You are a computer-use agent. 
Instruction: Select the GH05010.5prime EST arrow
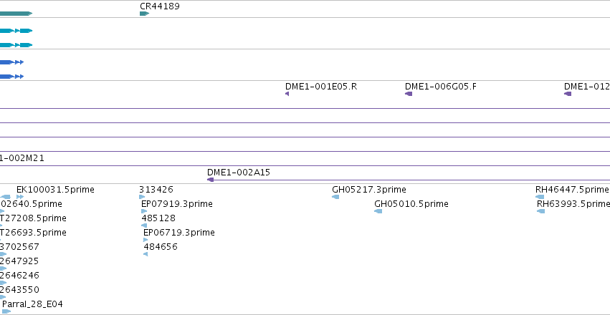tap(378, 211)
